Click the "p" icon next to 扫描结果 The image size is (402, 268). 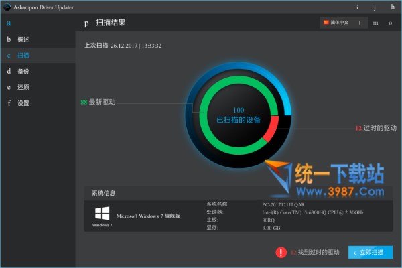point(86,23)
